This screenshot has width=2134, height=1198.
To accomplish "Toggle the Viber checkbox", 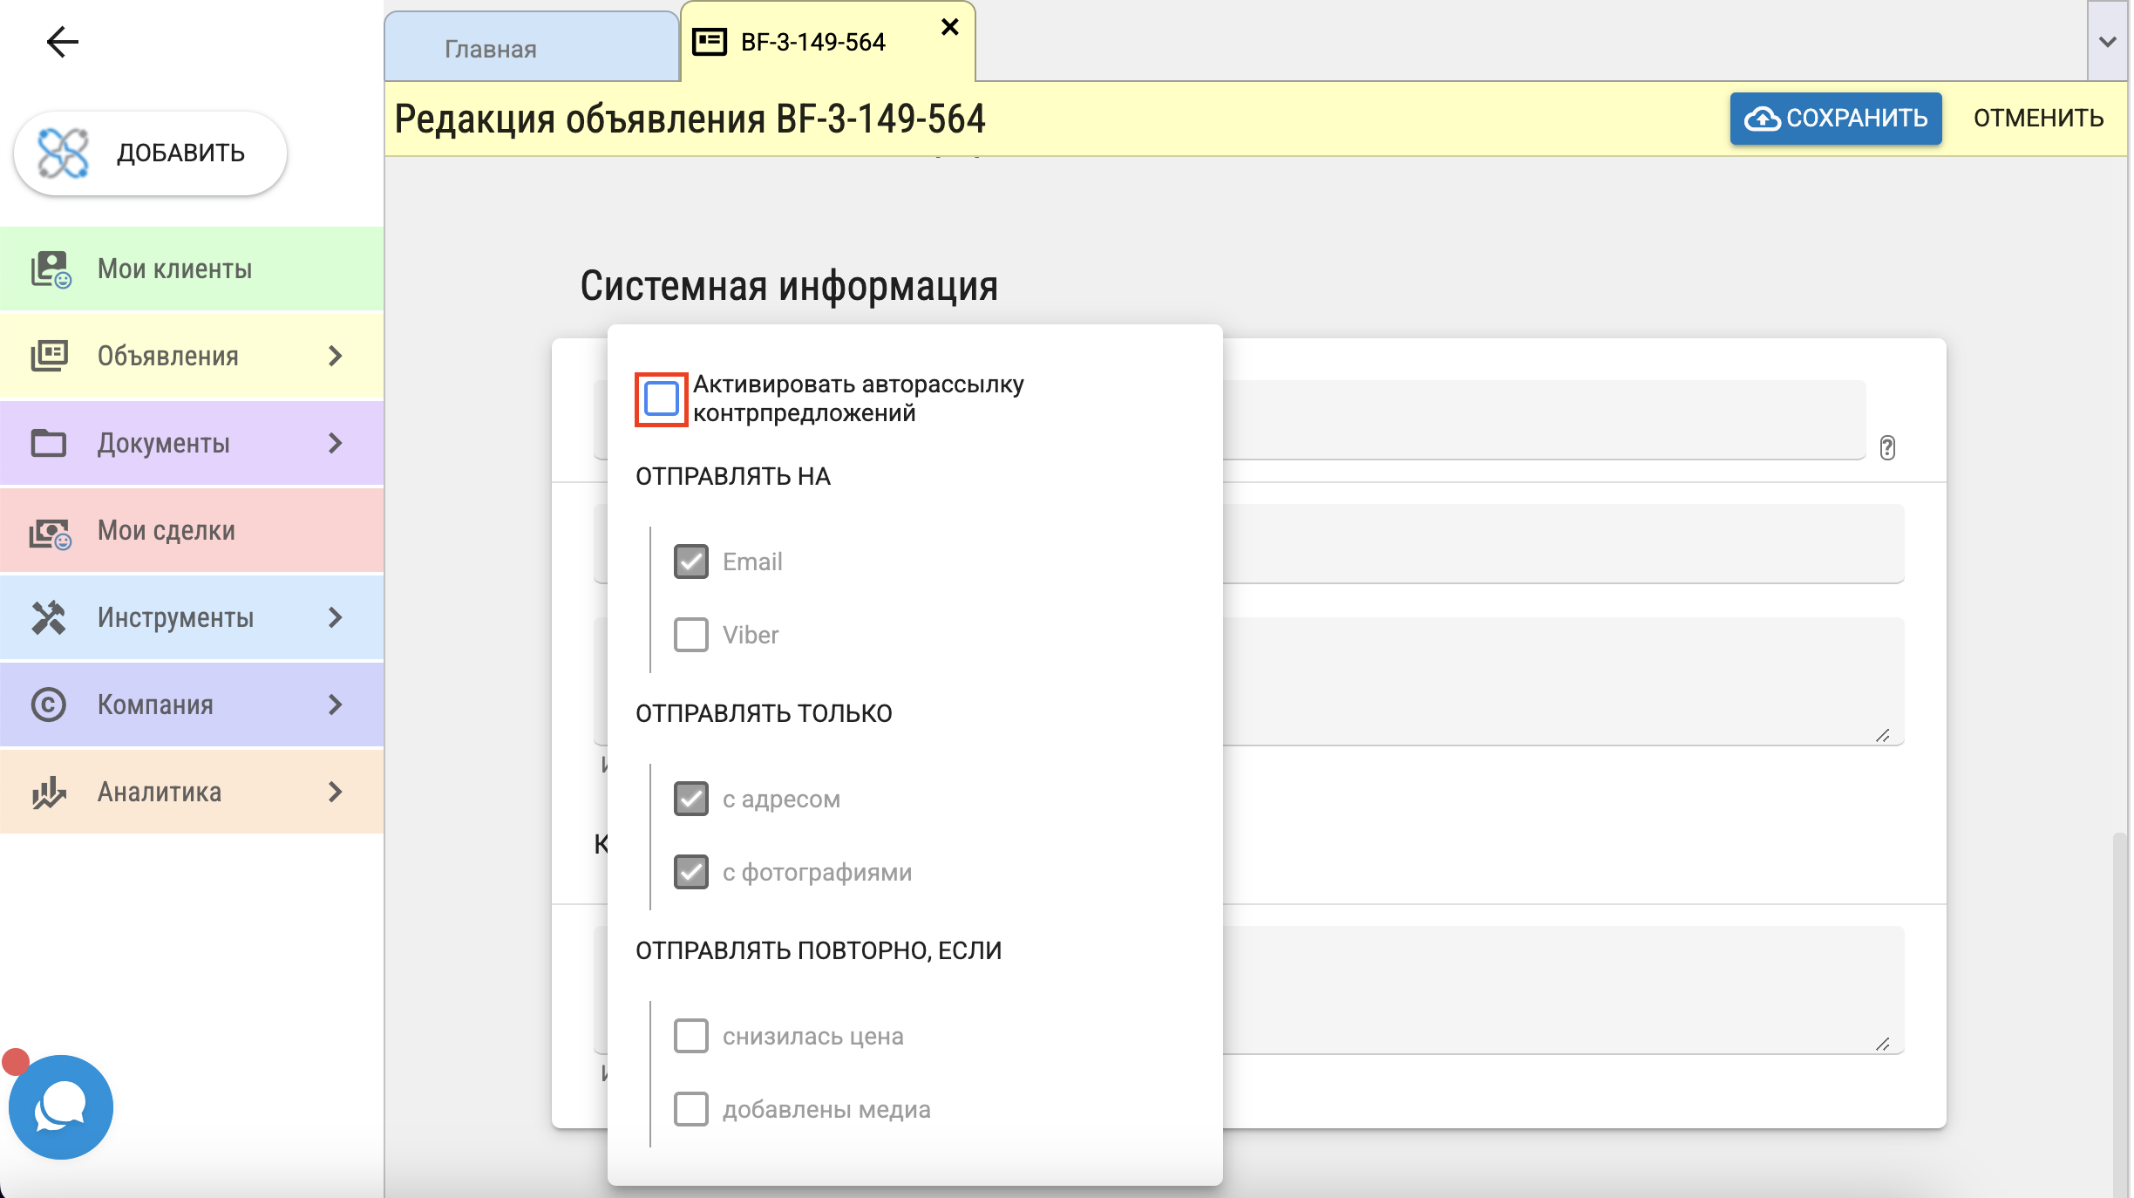I will pos(691,635).
